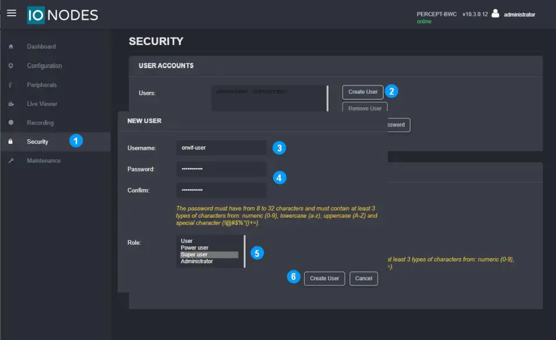Open the Maintenance page
The image size is (556, 340).
click(44, 161)
